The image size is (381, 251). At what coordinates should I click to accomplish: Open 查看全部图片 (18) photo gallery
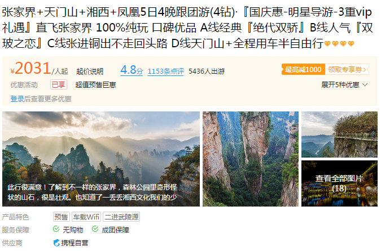(339, 183)
